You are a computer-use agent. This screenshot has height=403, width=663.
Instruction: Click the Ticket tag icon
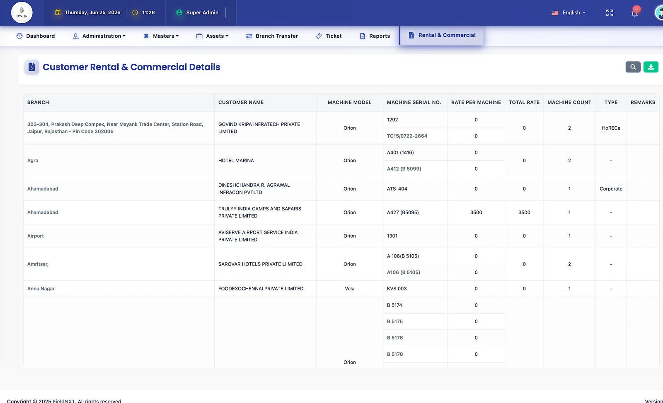pos(319,36)
